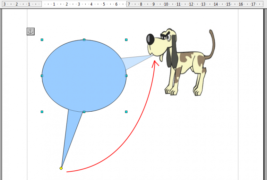Screen dimensions: 267x180
Task: Click the bottom-left selection handle
Action: pos(42,112)
